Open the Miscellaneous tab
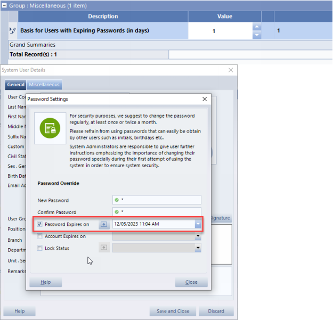Image resolution: width=333 pixels, height=320 pixels. [45, 85]
